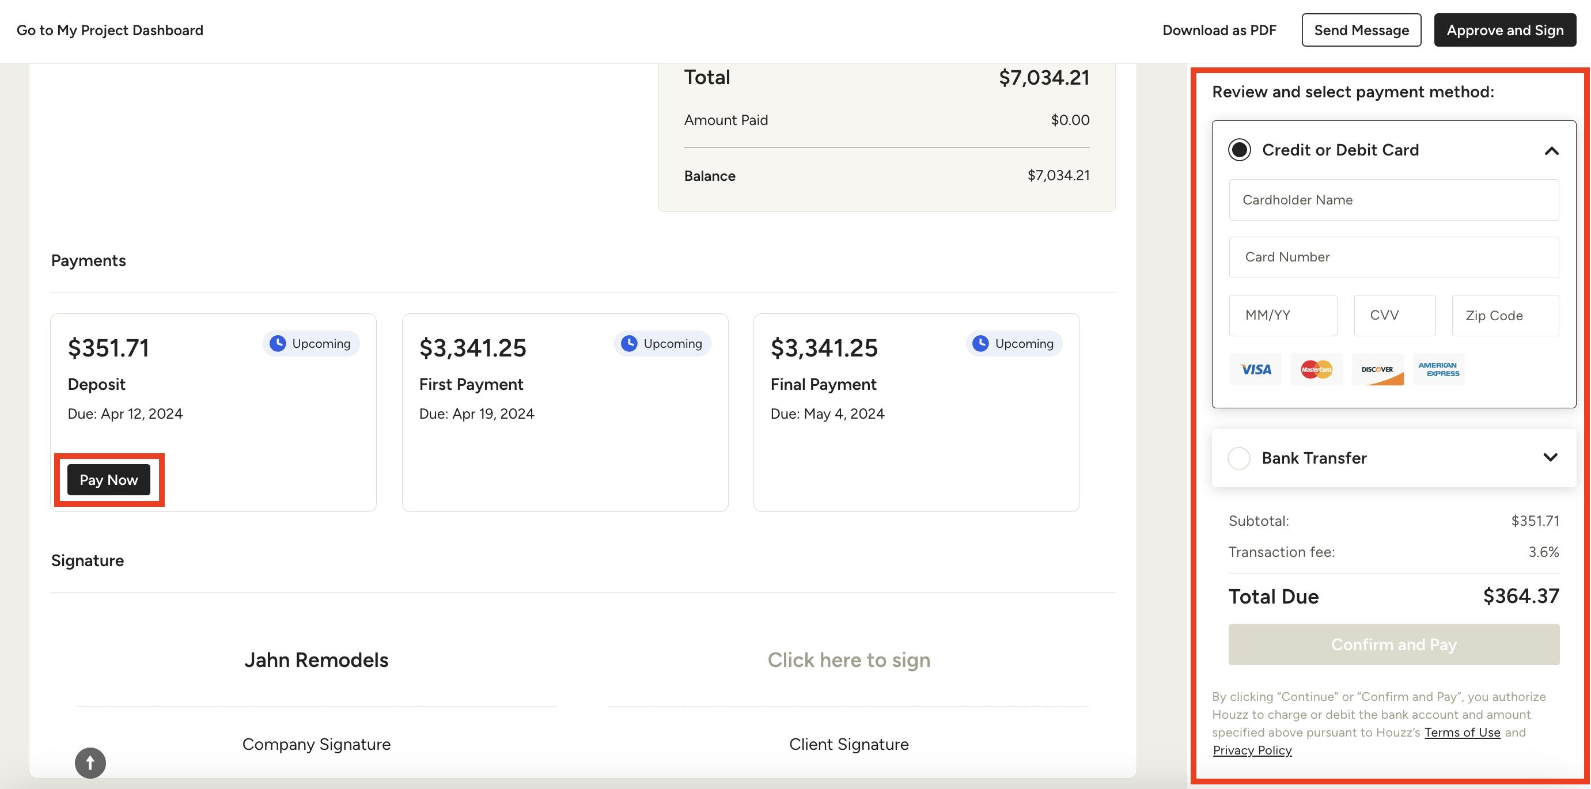Open the Terms of Use link
The height and width of the screenshot is (789, 1591).
coord(1462,732)
